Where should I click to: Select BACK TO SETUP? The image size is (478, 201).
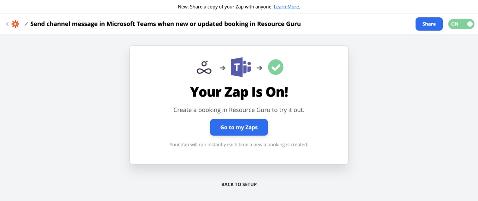(x=239, y=184)
